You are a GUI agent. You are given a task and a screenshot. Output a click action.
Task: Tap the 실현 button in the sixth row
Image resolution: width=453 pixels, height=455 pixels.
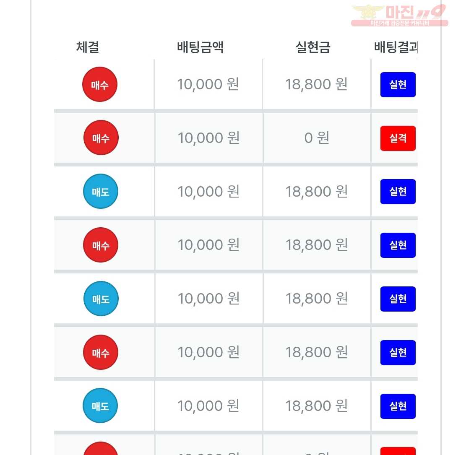(x=398, y=353)
